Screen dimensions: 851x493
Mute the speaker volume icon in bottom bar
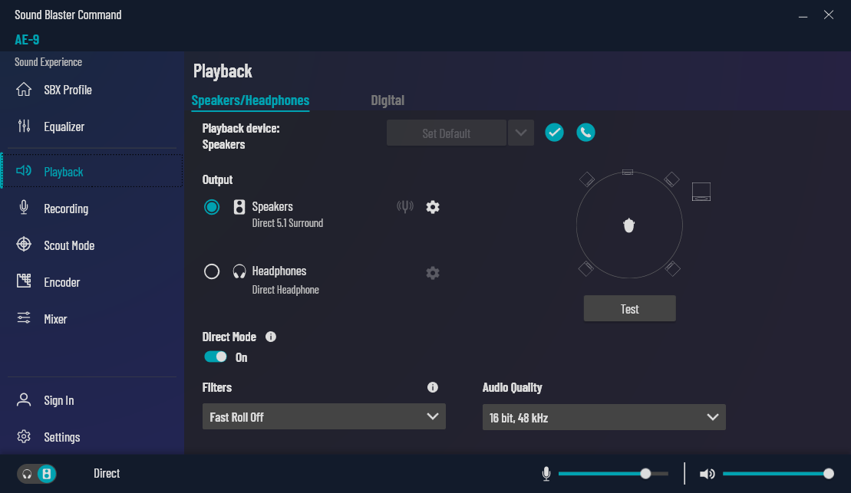pyautogui.click(x=708, y=474)
